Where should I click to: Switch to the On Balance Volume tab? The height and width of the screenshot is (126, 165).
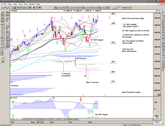pyautogui.click(x=72, y=119)
